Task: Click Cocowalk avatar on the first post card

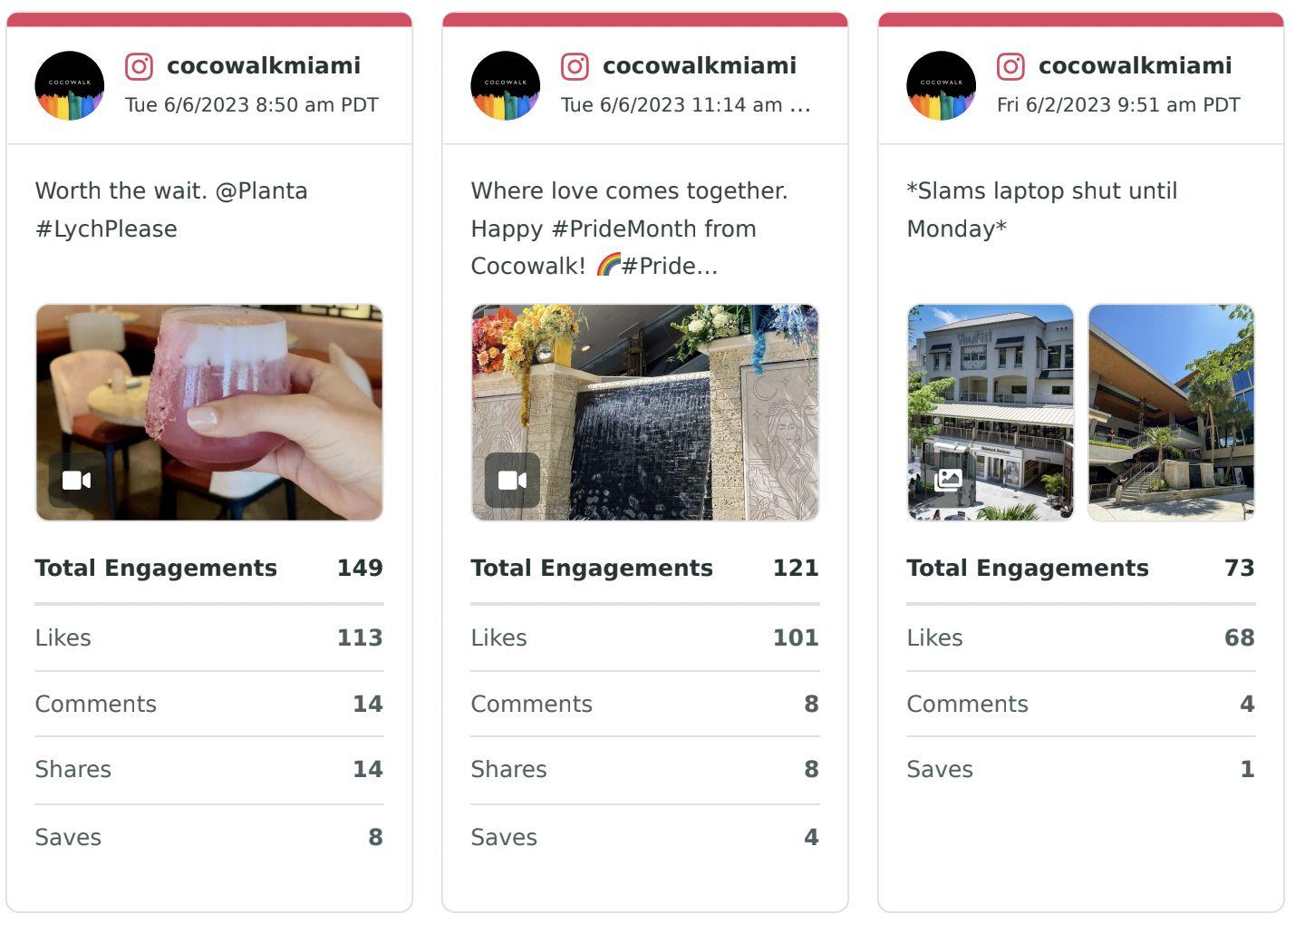Action: coord(70,85)
